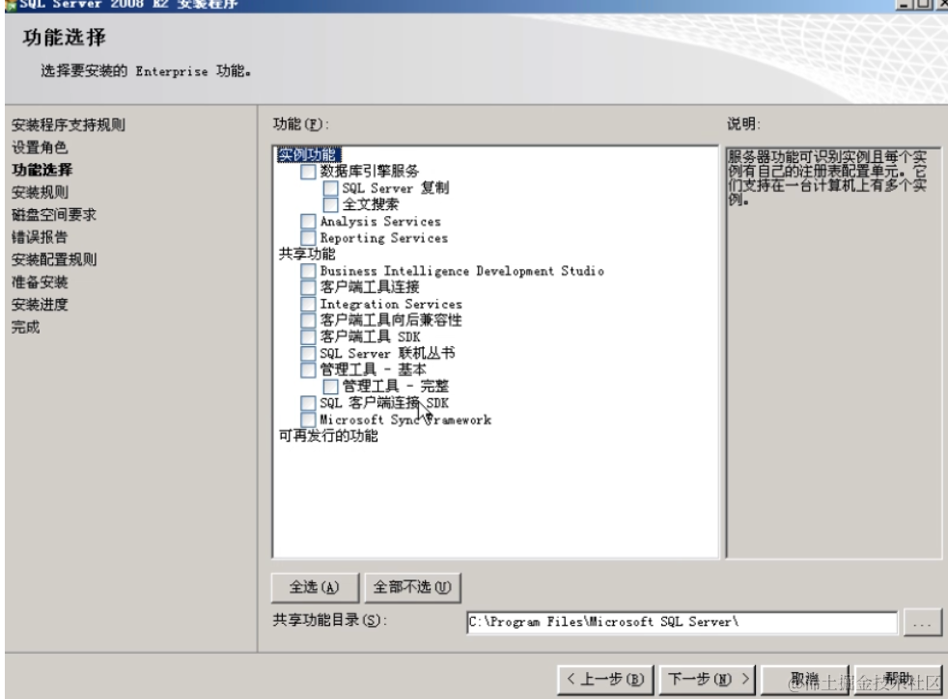Select 错误报告 step in sidebar
The image size is (948, 699).
tap(40, 237)
